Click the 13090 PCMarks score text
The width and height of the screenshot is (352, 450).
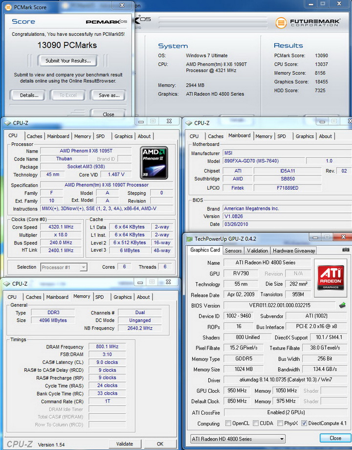click(67, 45)
